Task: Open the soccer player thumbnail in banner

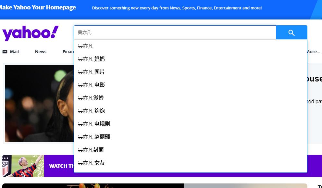Action: pyautogui.click(x=23, y=166)
